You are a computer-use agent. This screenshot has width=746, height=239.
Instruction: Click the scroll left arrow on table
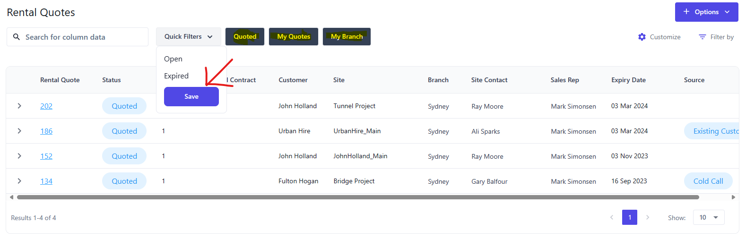click(x=11, y=197)
